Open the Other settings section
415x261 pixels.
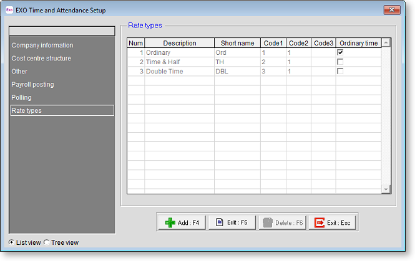coord(19,72)
